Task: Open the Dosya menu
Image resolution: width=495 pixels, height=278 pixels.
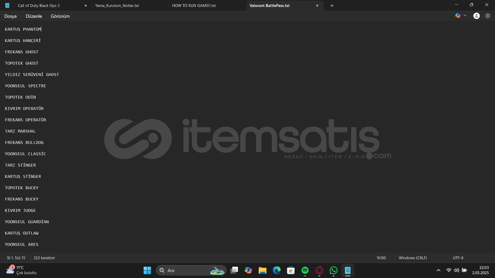Action: click(11, 16)
